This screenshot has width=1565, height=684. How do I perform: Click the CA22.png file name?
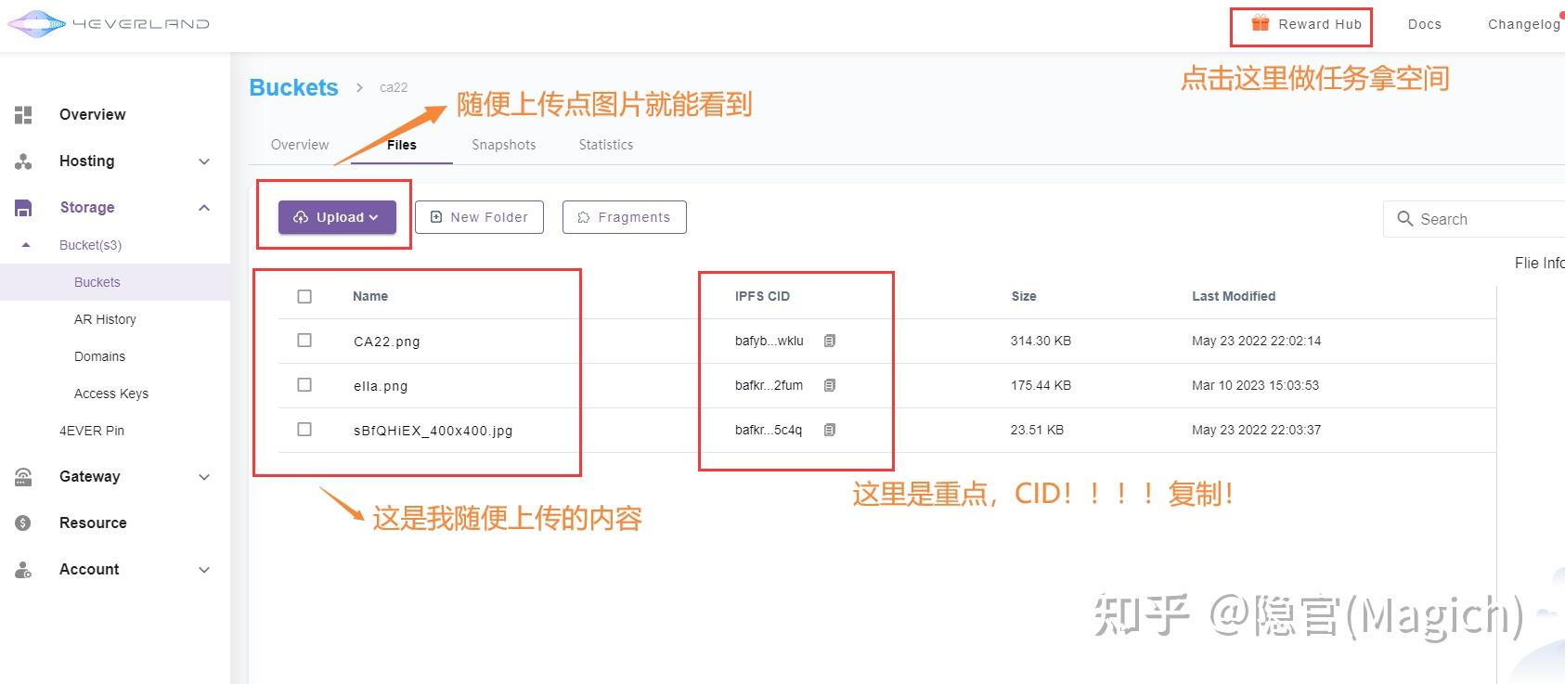coord(387,342)
